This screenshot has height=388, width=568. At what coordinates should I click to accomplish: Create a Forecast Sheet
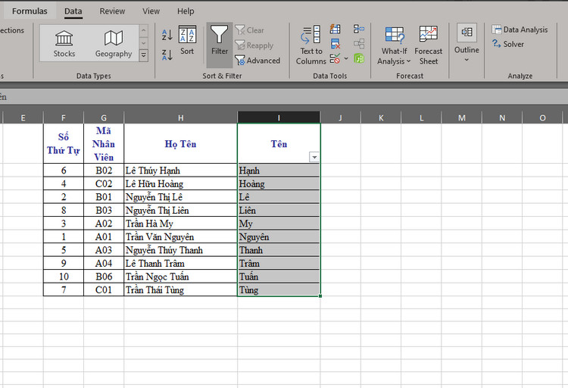coord(428,45)
